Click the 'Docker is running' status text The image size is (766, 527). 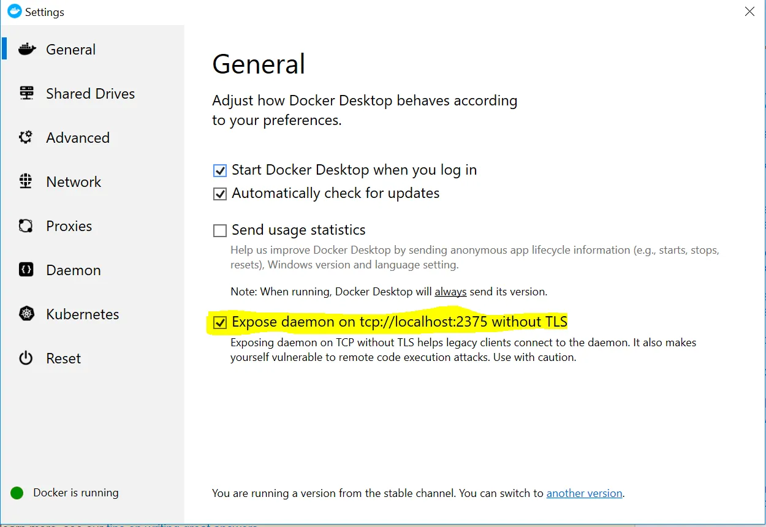pos(76,493)
